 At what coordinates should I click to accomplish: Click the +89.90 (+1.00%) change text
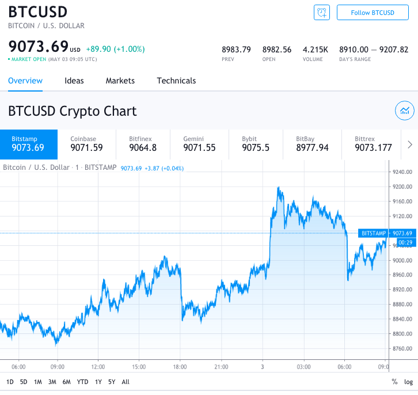click(115, 49)
